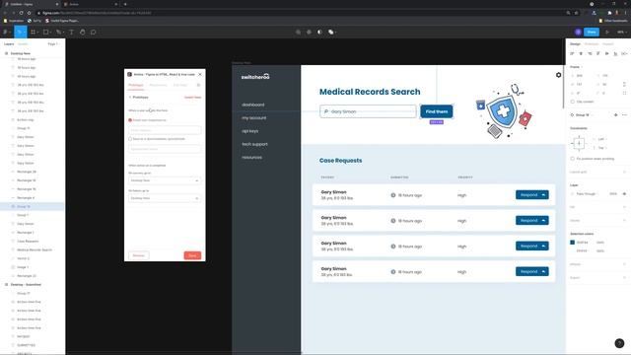Viewport: 631px width, 355px height.
Task: Select the Move tool in toolbar
Action: click(20, 32)
